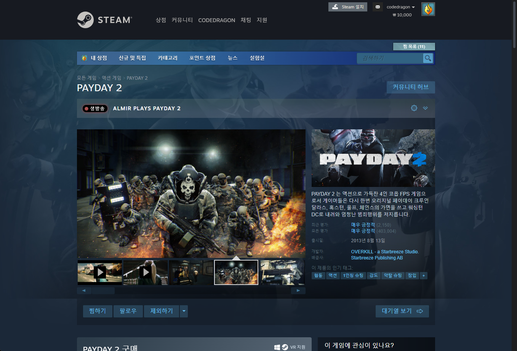Click the thumbnail strip right arrow
This screenshot has width=517, height=351.
click(298, 291)
